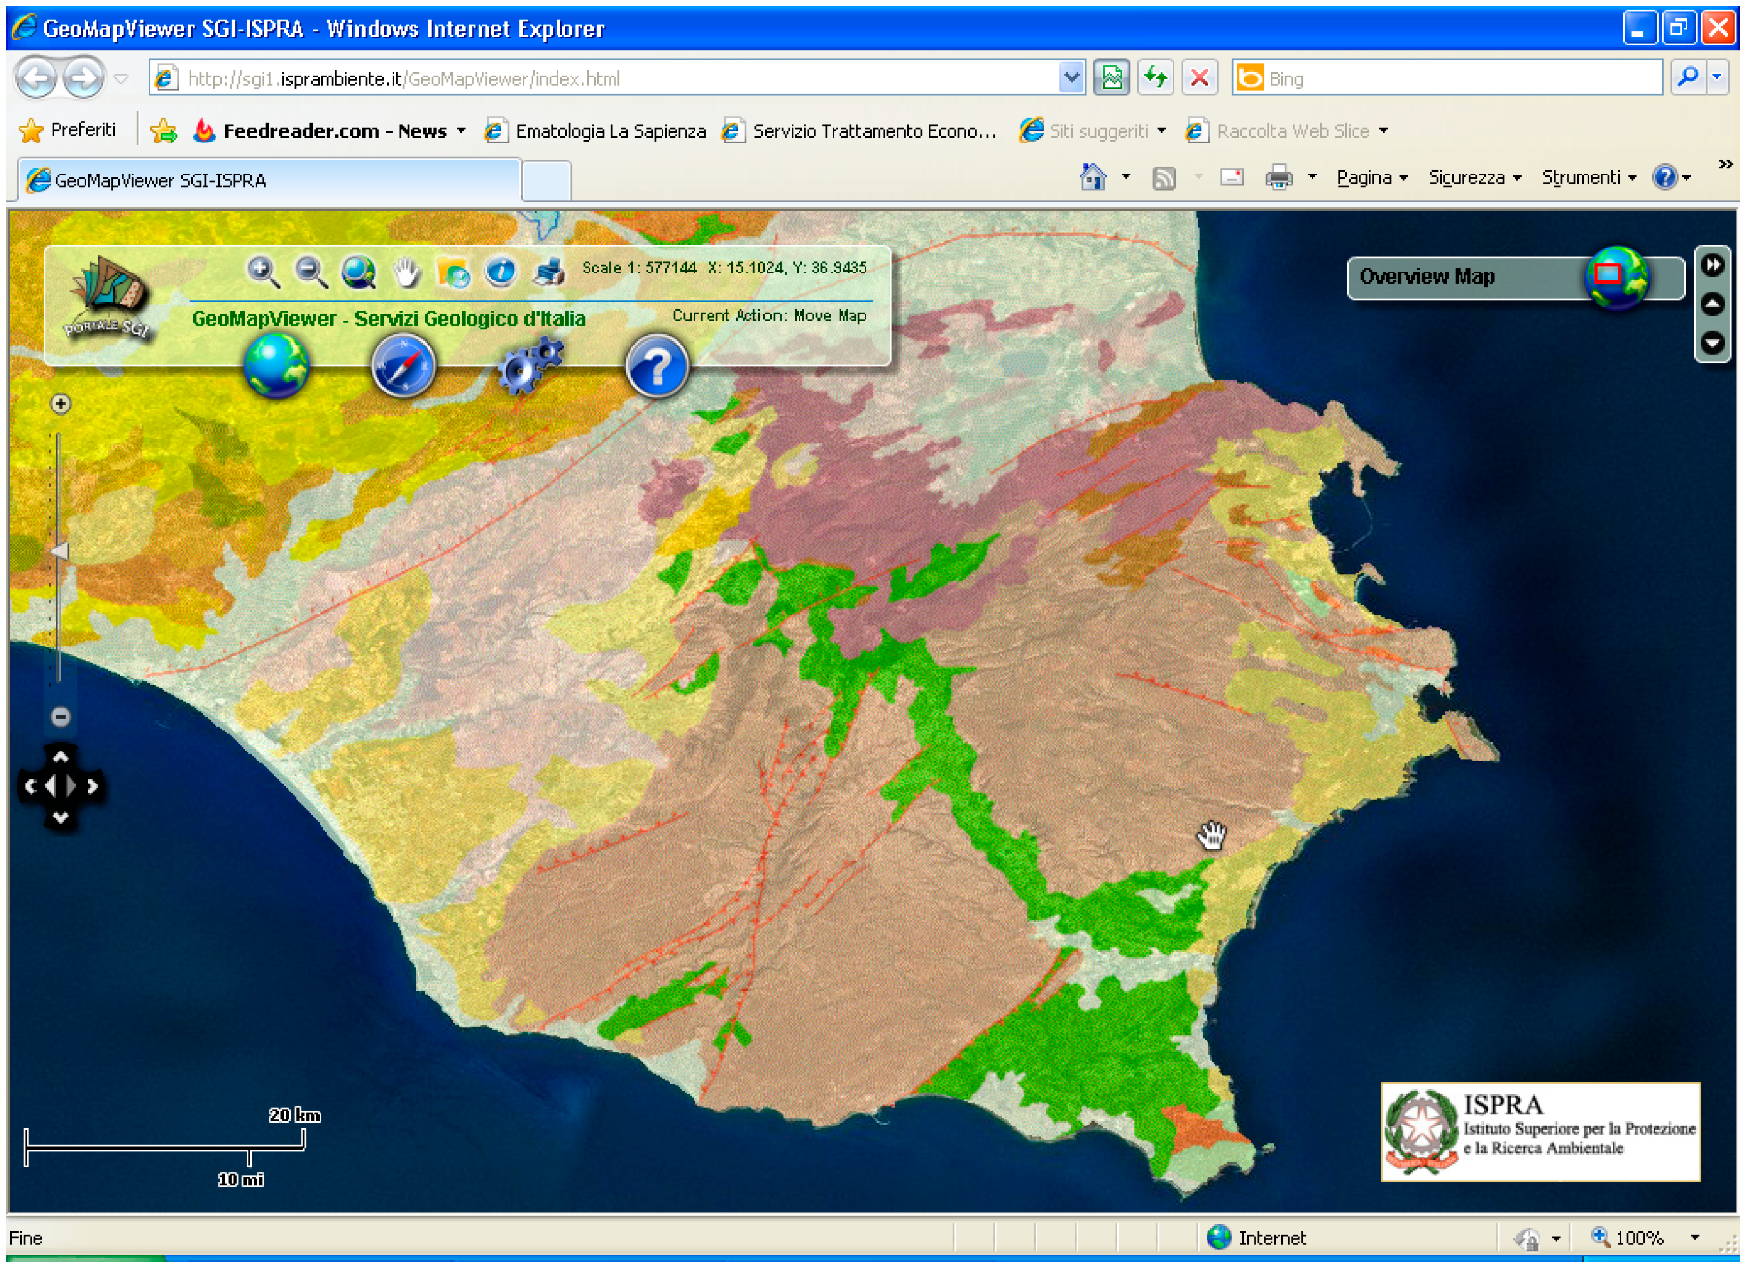Click the zoom slider handle on the map
1747x1268 pixels.
click(x=60, y=551)
